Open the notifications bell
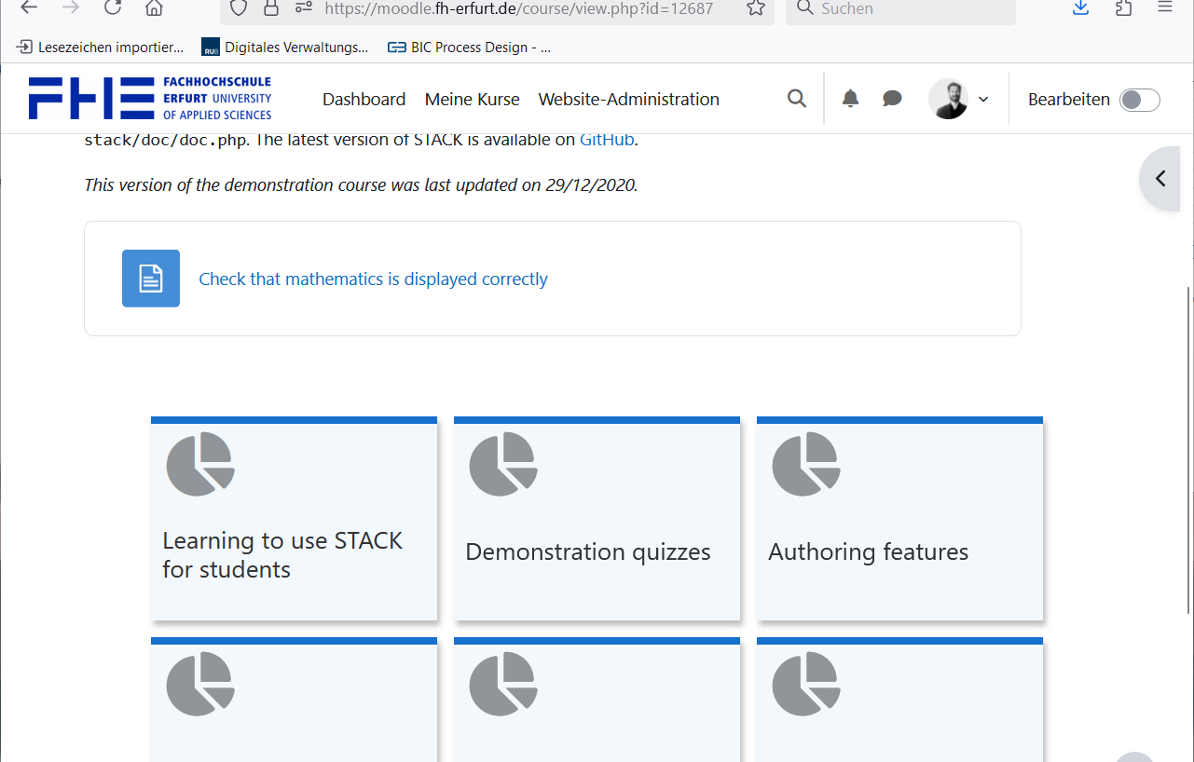The width and height of the screenshot is (1194, 762). point(850,99)
